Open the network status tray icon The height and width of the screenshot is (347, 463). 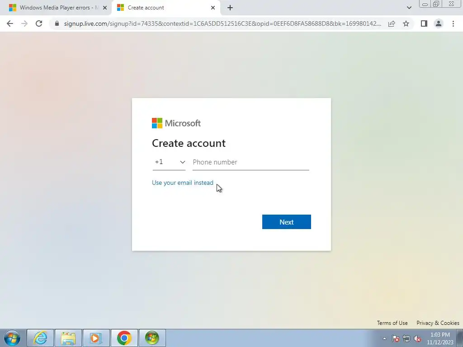(406, 338)
